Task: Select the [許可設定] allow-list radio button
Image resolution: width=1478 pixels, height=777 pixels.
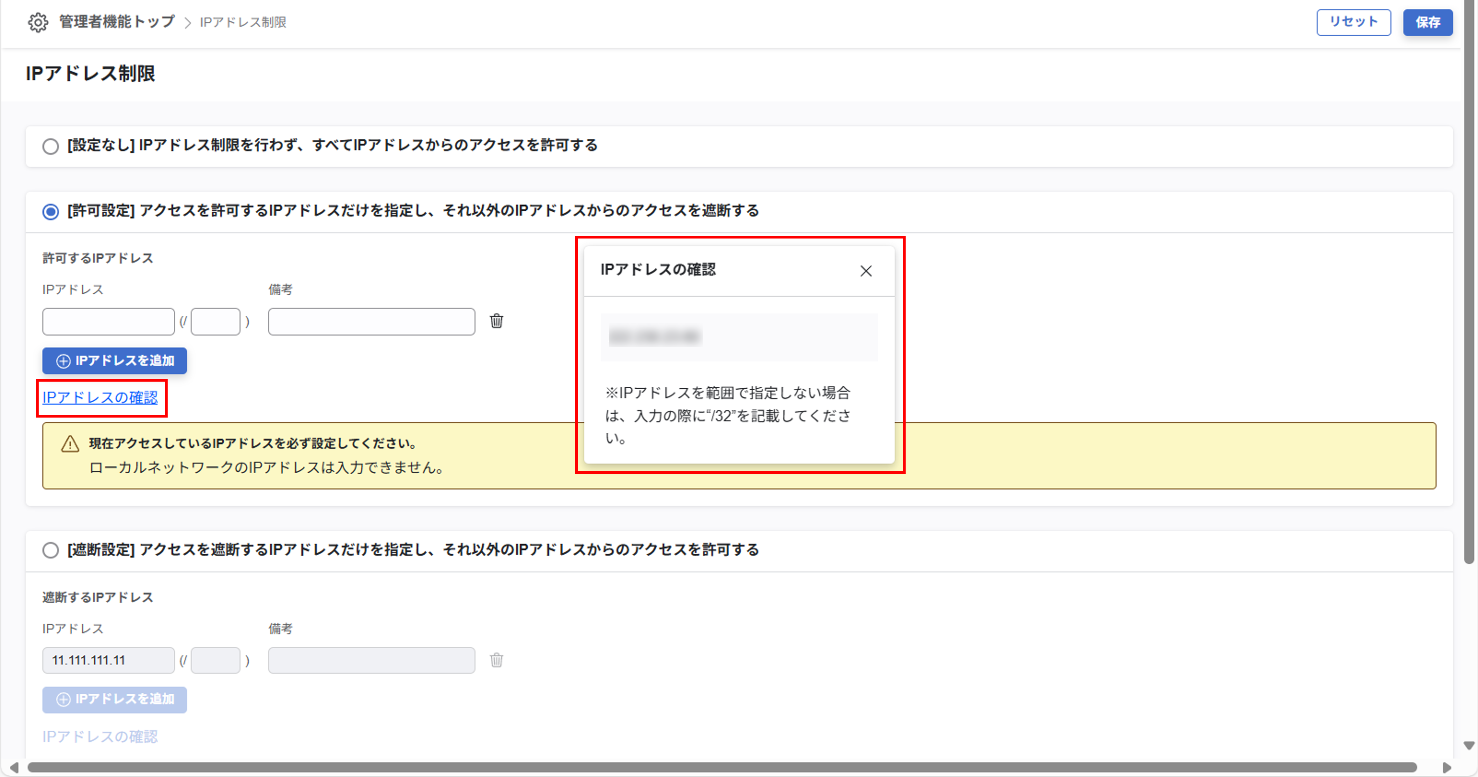Action: (x=50, y=212)
